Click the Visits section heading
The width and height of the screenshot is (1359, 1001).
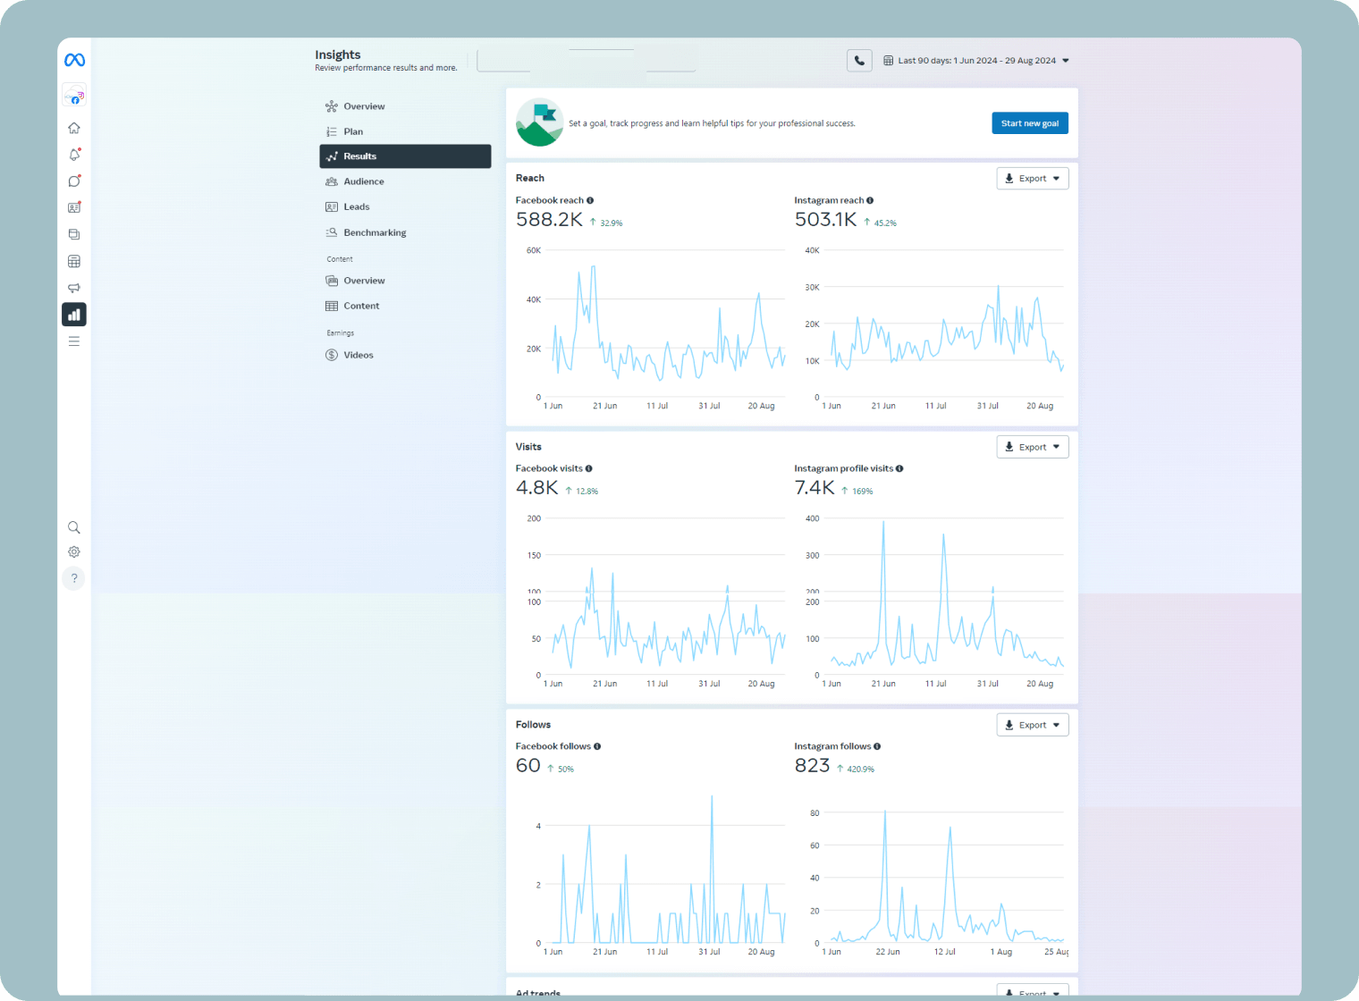click(528, 447)
